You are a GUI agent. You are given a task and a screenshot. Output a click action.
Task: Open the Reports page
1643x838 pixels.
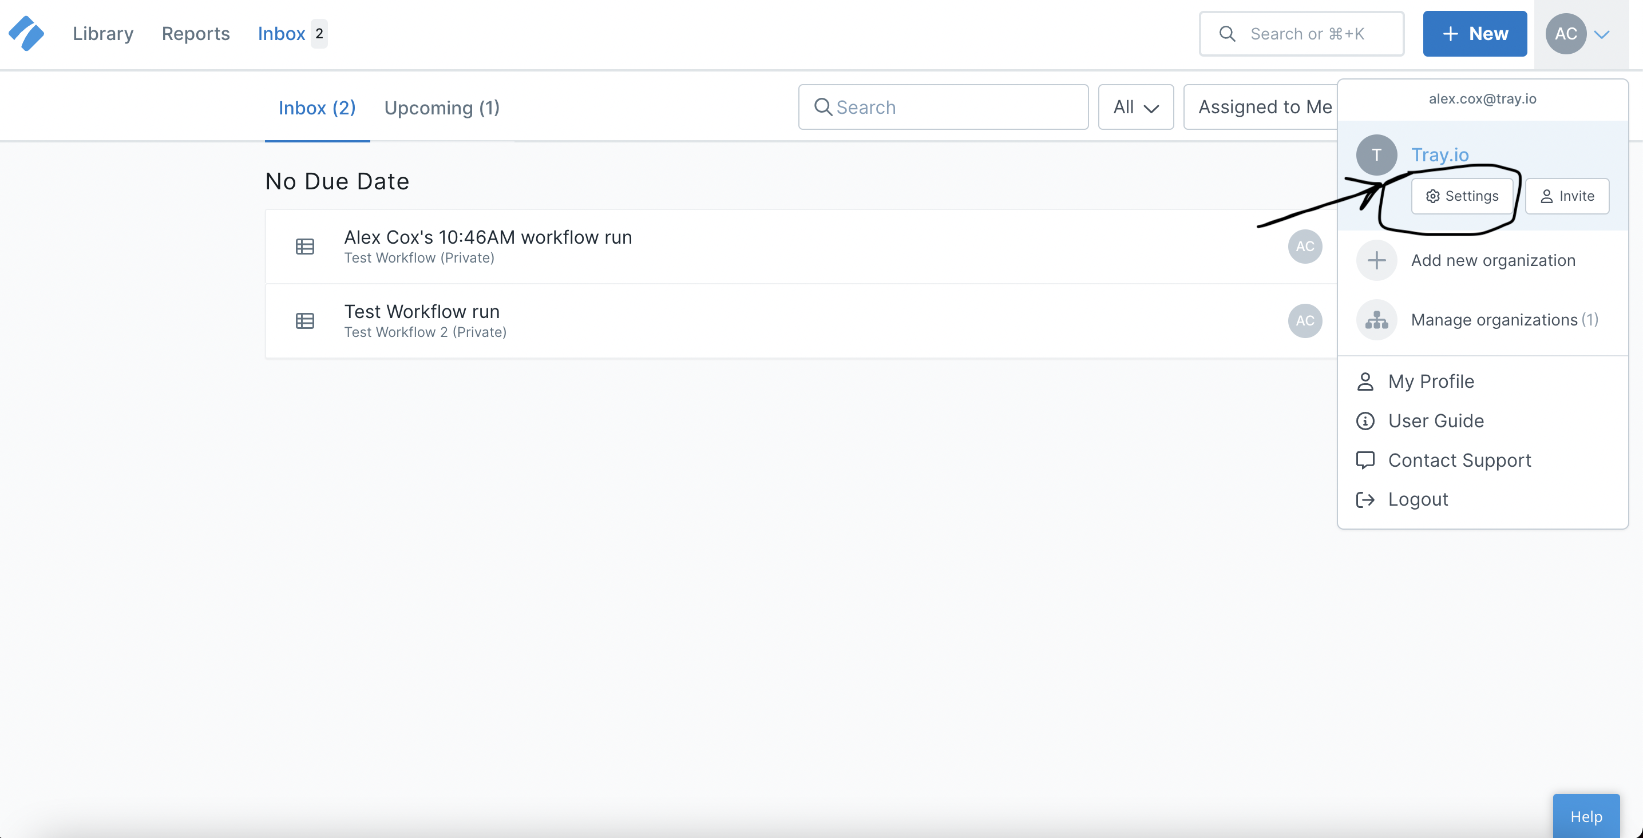195,33
